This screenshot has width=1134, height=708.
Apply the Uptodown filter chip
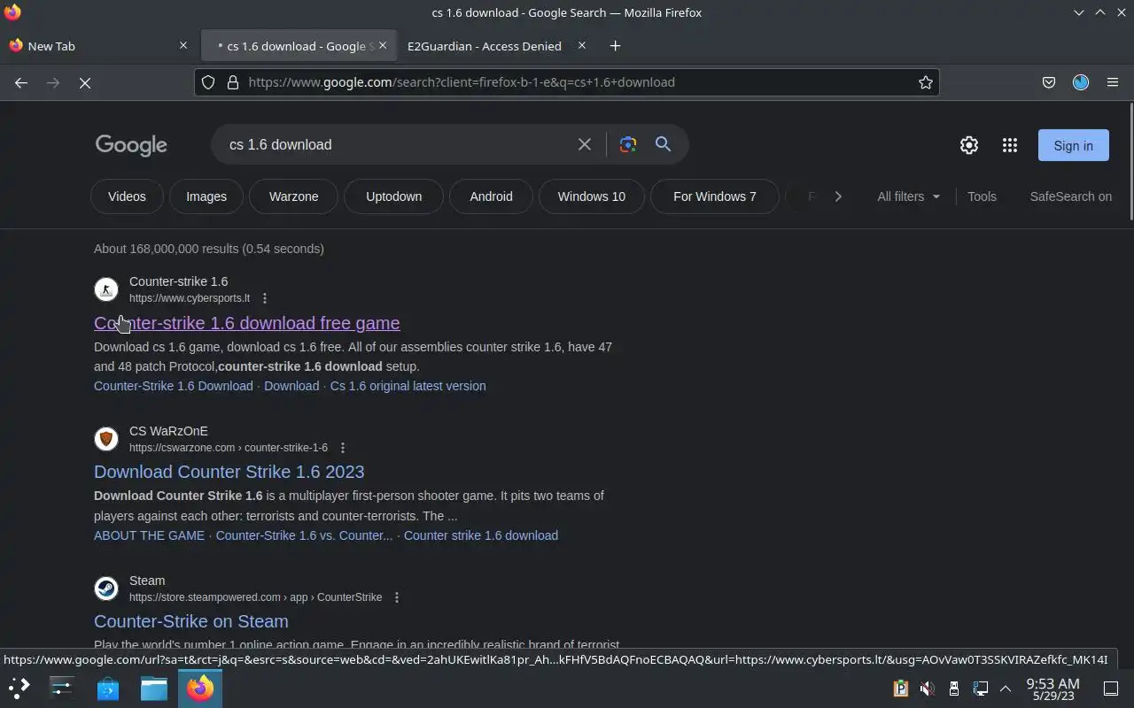[x=394, y=196]
